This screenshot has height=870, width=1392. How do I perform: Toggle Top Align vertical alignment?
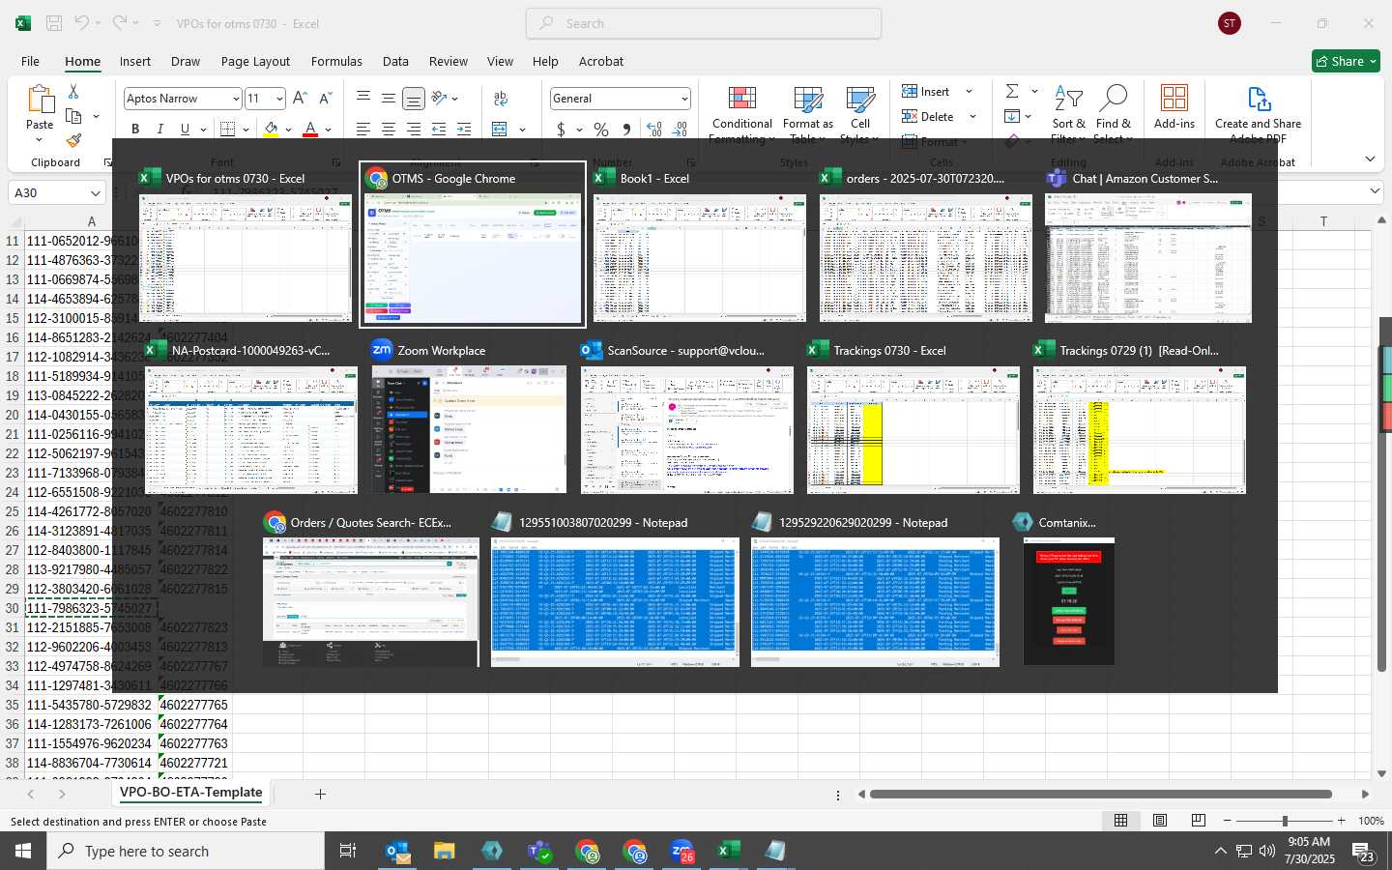coord(363,99)
